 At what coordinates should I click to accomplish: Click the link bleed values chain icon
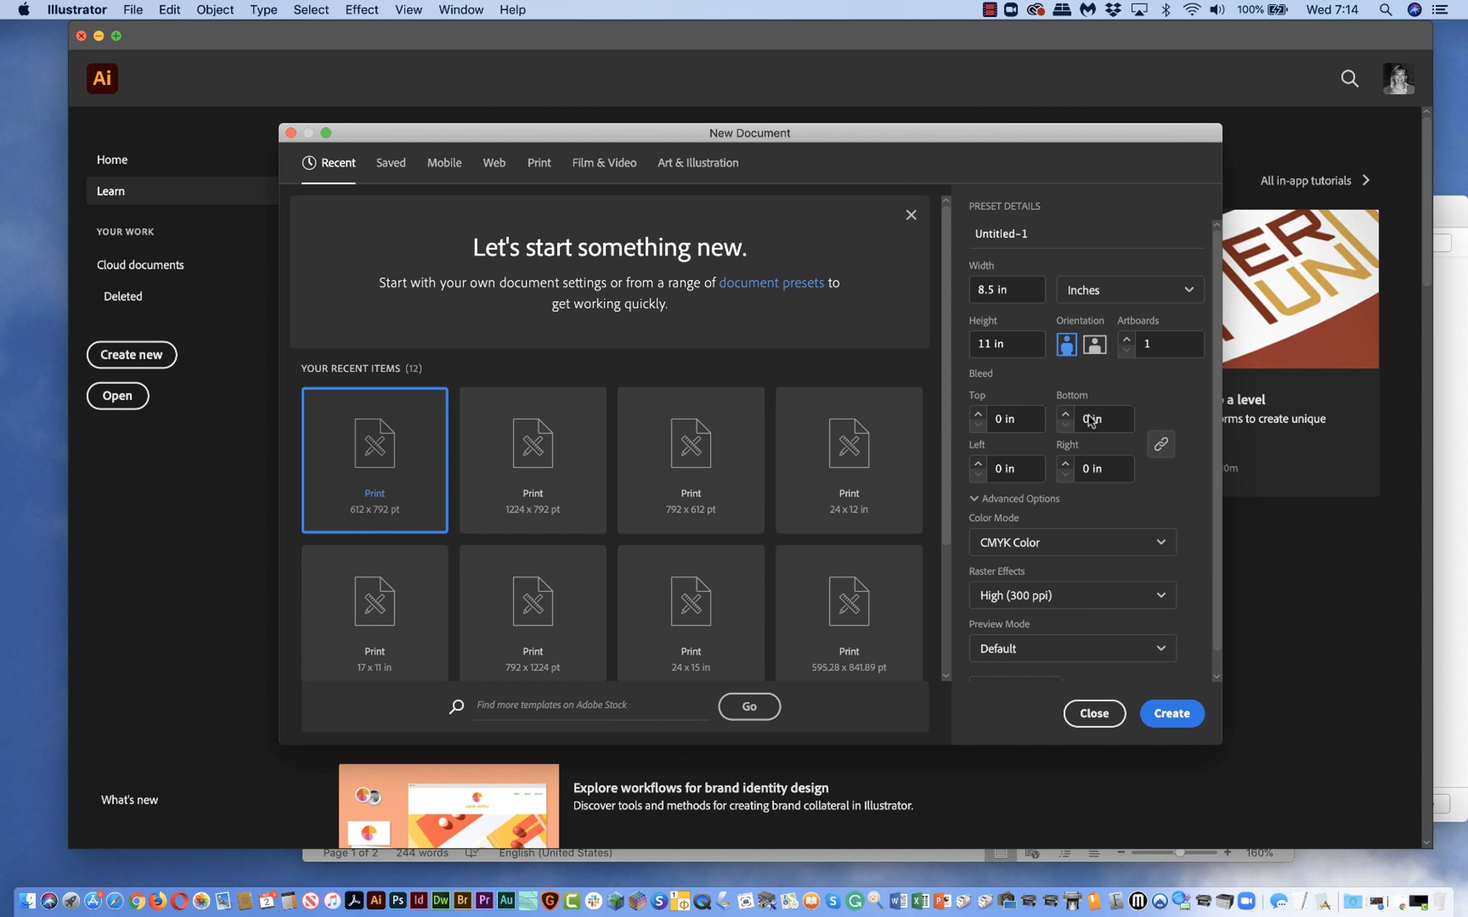[x=1160, y=444]
